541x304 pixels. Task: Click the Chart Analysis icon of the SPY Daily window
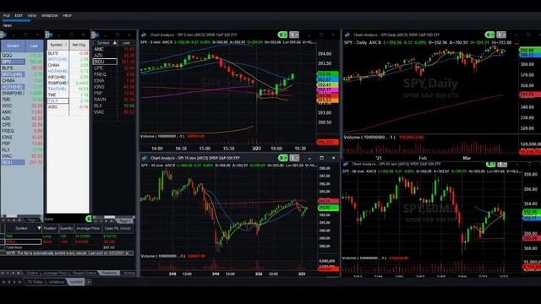tap(347, 35)
